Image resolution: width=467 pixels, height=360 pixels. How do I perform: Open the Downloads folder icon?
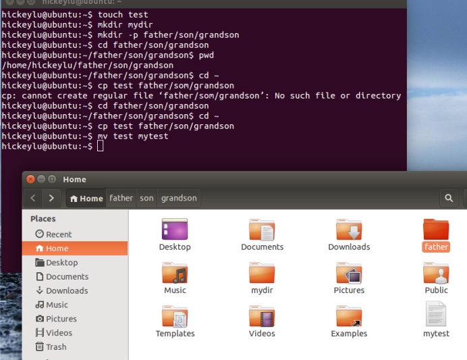pos(349,230)
